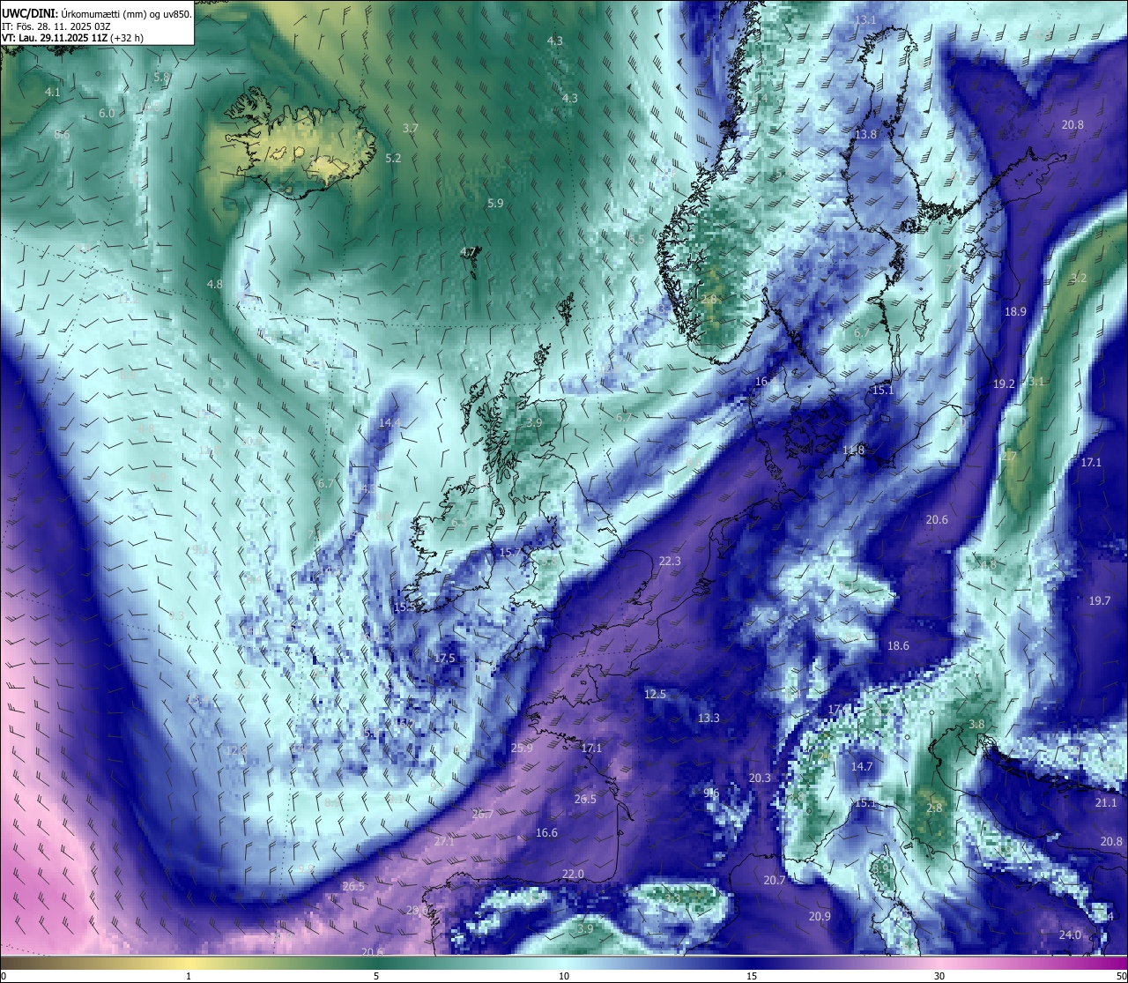The width and height of the screenshot is (1128, 983).
Task: Click the 1 tick on the color scale
Action: point(189,976)
